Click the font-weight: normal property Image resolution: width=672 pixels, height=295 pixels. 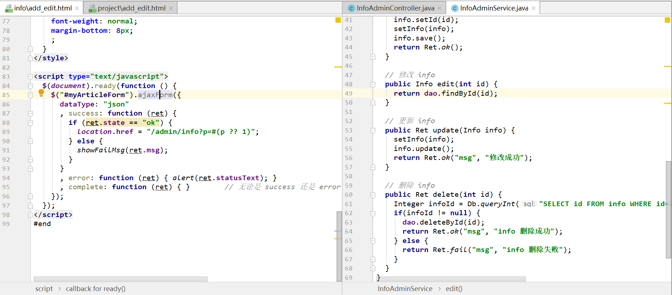[x=94, y=21]
